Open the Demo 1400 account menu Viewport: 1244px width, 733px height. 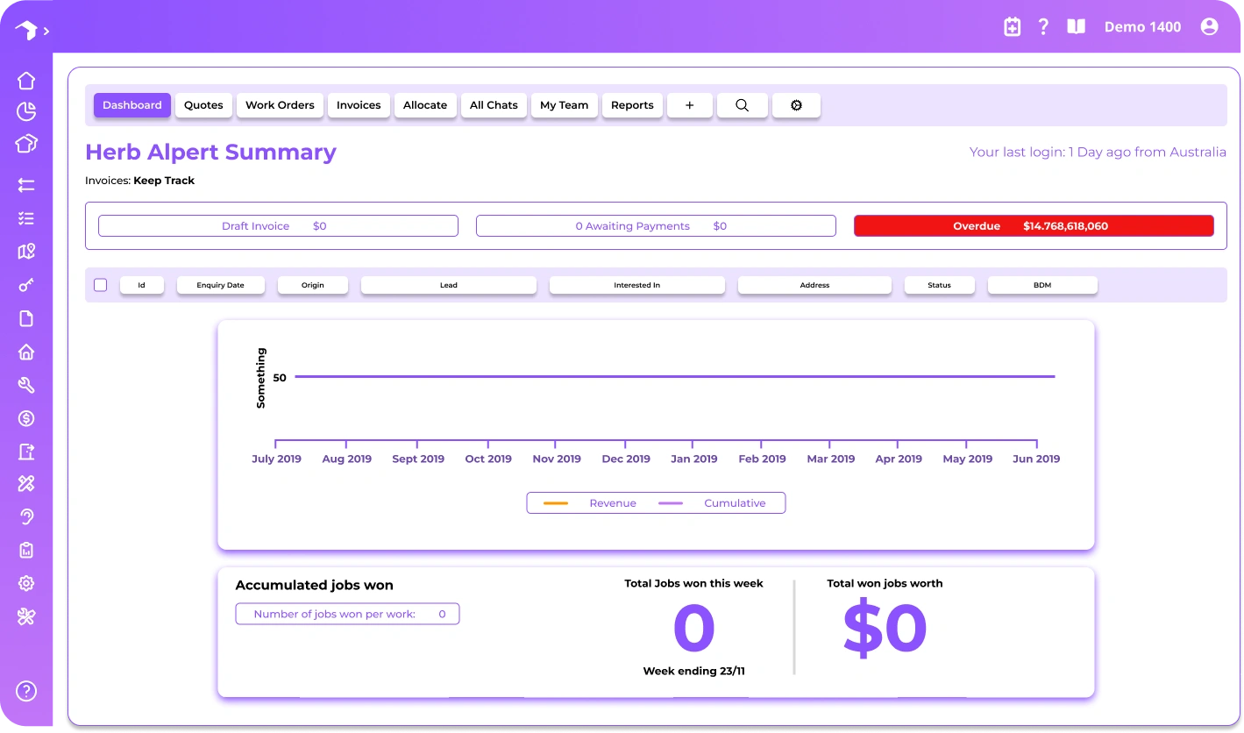1142,27
